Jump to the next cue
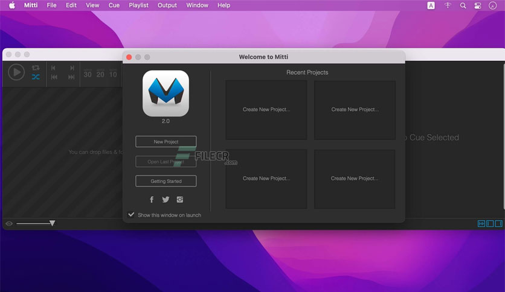Image resolution: width=505 pixels, height=292 pixels. [x=72, y=68]
